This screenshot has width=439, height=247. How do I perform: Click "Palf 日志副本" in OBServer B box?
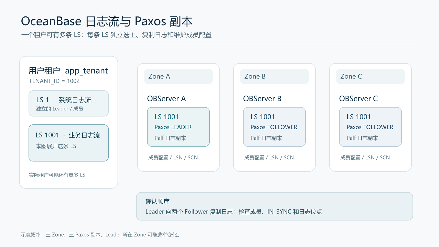(x=266, y=138)
